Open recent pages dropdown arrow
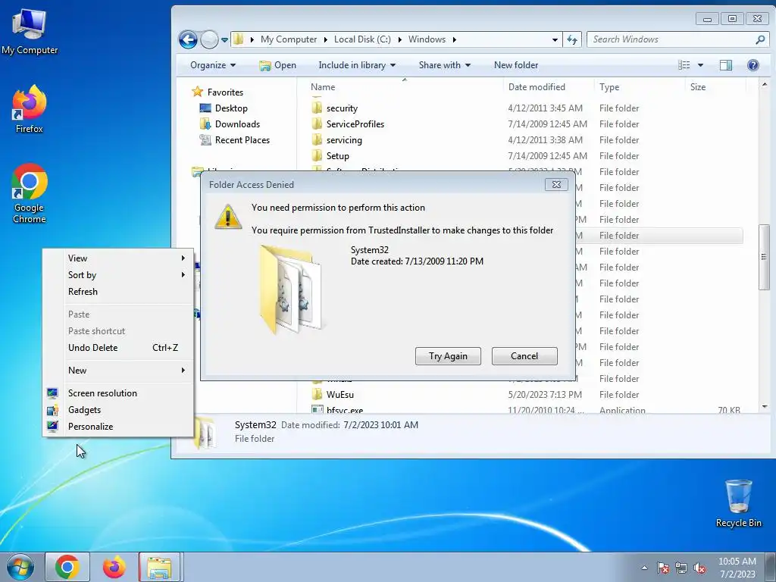This screenshot has height=582, width=776. pos(224,39)
